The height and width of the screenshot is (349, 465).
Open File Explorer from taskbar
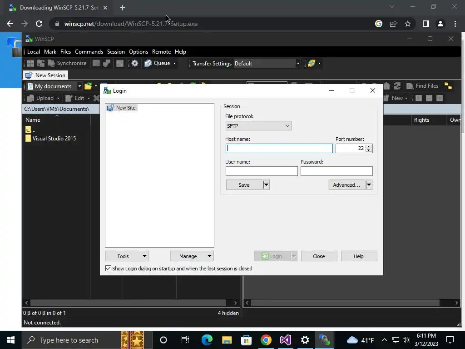[x=227, y=340]
